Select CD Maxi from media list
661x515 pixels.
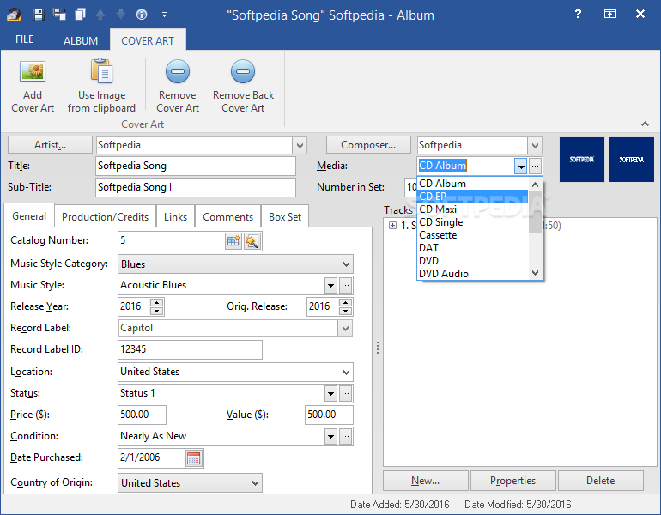point(472,209)
